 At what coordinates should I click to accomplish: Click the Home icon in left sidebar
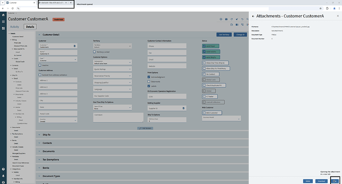(x=3, y=15)
